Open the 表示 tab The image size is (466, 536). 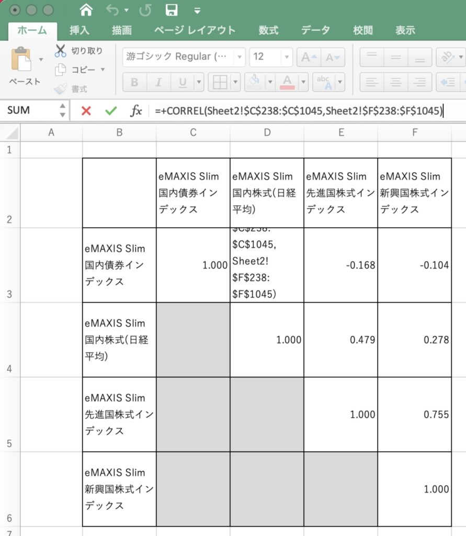[x=405, y=30]
